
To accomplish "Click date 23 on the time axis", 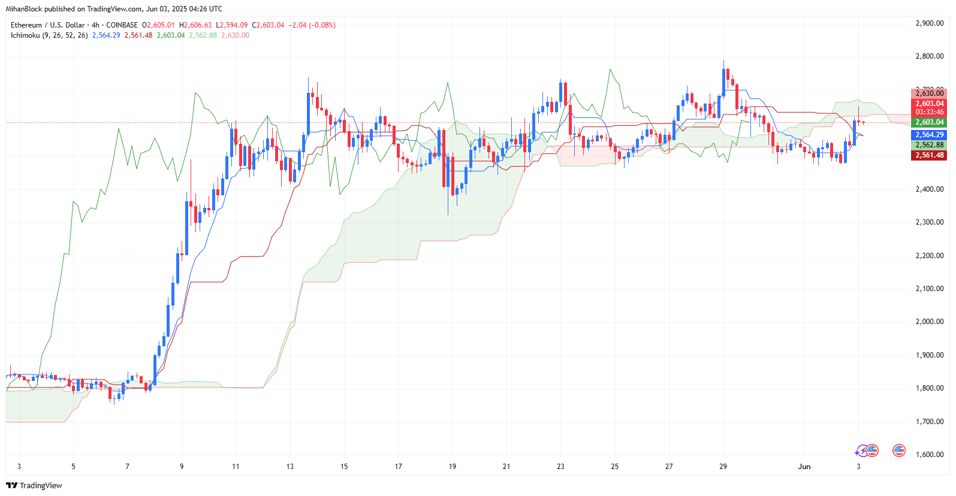I will [x=560, y=467].
